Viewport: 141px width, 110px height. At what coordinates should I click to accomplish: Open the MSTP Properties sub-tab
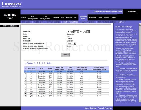tap(88, 22)
